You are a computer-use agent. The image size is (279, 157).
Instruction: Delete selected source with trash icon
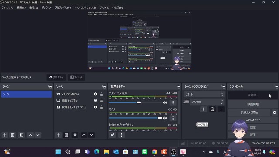(66, 135)
